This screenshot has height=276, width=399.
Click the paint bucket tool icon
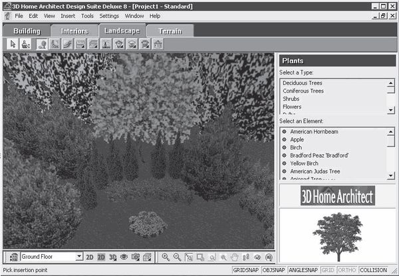coord(25,45)
